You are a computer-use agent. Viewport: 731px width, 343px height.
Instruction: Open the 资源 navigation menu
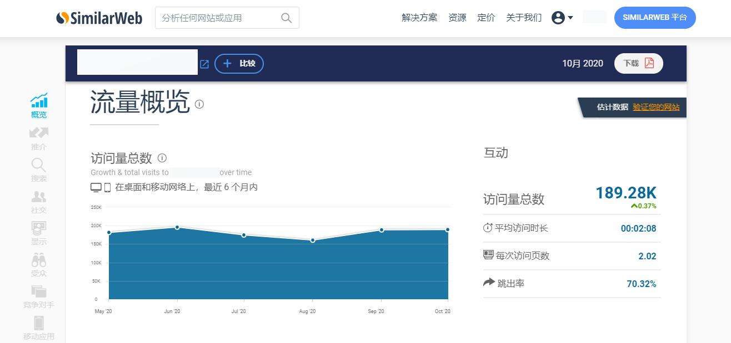click(x=457, y=17)
